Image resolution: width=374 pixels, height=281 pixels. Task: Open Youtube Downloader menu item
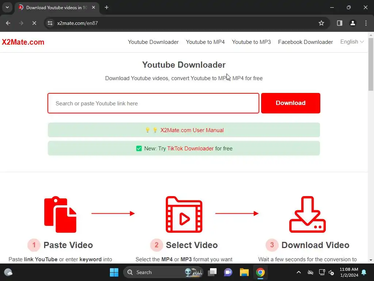(x=153, y=42)
